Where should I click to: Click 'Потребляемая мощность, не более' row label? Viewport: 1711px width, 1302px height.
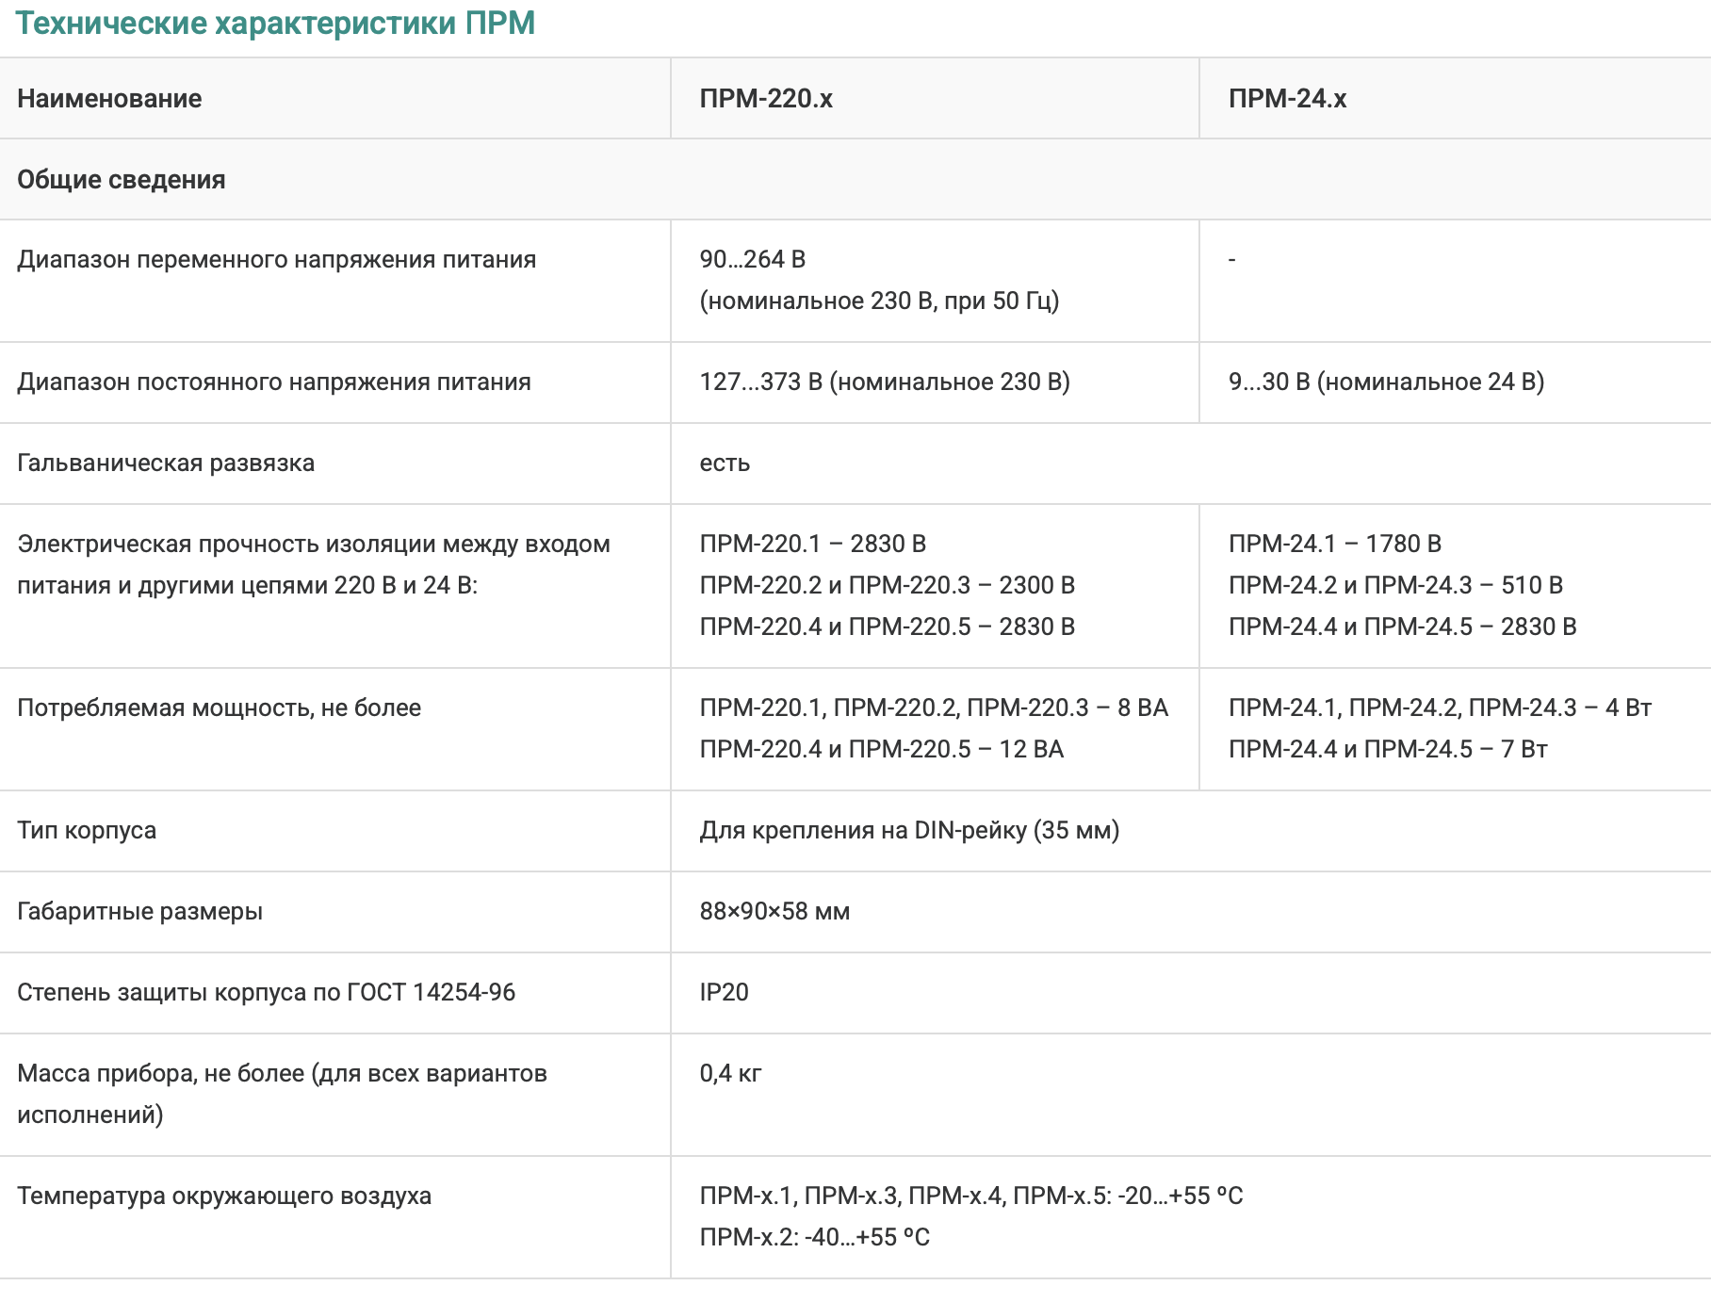click(219, 708)
